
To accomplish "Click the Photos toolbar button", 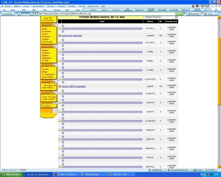I will (93, 10).
